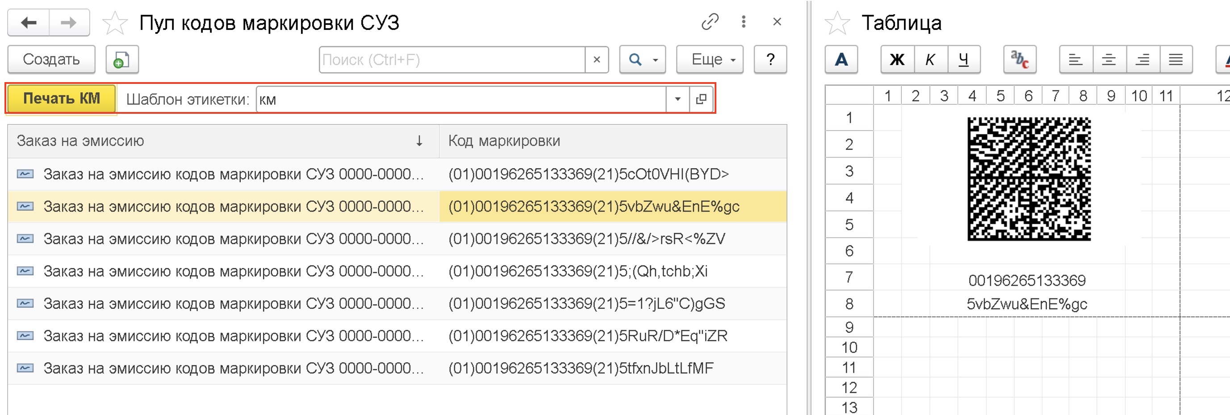This screenshot has height=415, width=1230.
Task: Open the three-dot menu in form header
Action: pos(744,22)
